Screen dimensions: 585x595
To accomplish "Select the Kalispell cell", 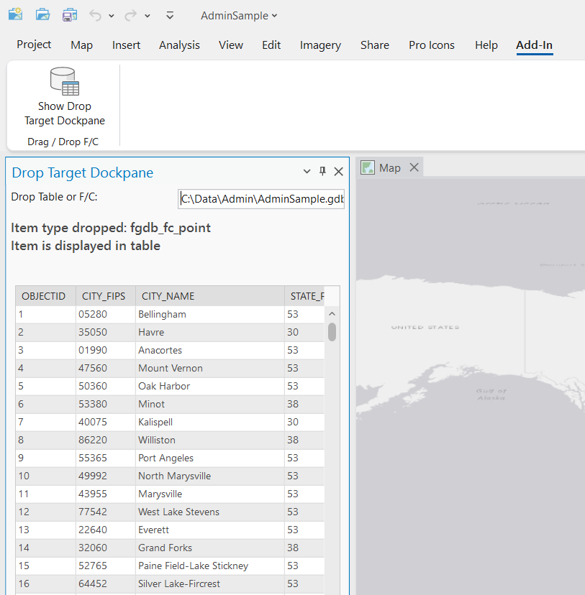I will (210, 422).
